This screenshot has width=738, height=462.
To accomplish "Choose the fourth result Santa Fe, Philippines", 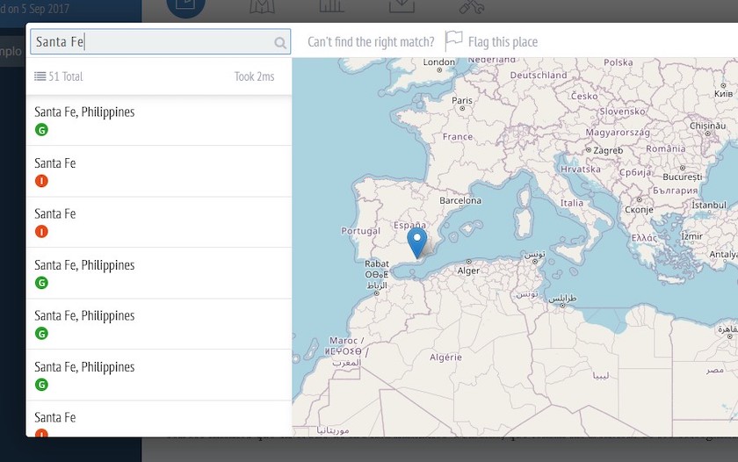I will [x=84, y=265].
